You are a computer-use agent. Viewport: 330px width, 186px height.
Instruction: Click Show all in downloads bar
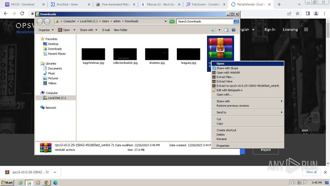[x=311, y=172]
